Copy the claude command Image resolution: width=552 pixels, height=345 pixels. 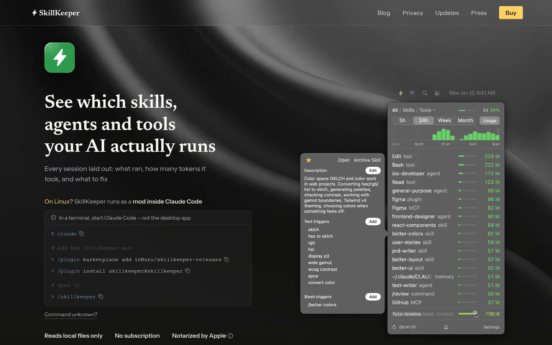tap(82, 233)
